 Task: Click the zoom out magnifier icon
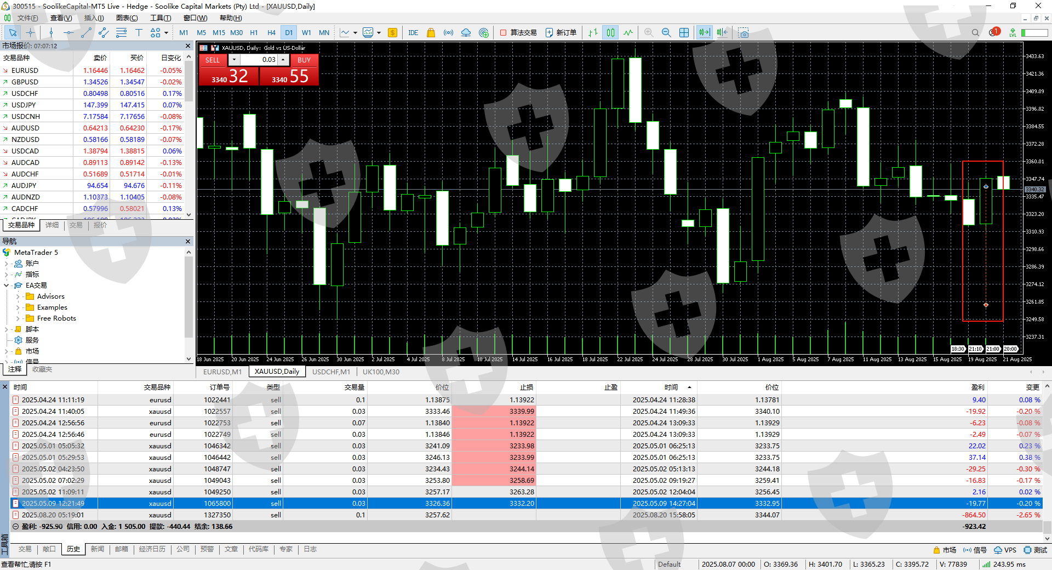[666, 33]
